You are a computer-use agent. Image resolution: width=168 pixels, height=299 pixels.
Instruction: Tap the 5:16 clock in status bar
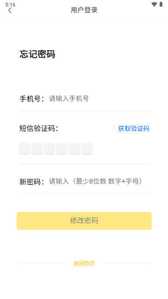[x=10, y=4]
